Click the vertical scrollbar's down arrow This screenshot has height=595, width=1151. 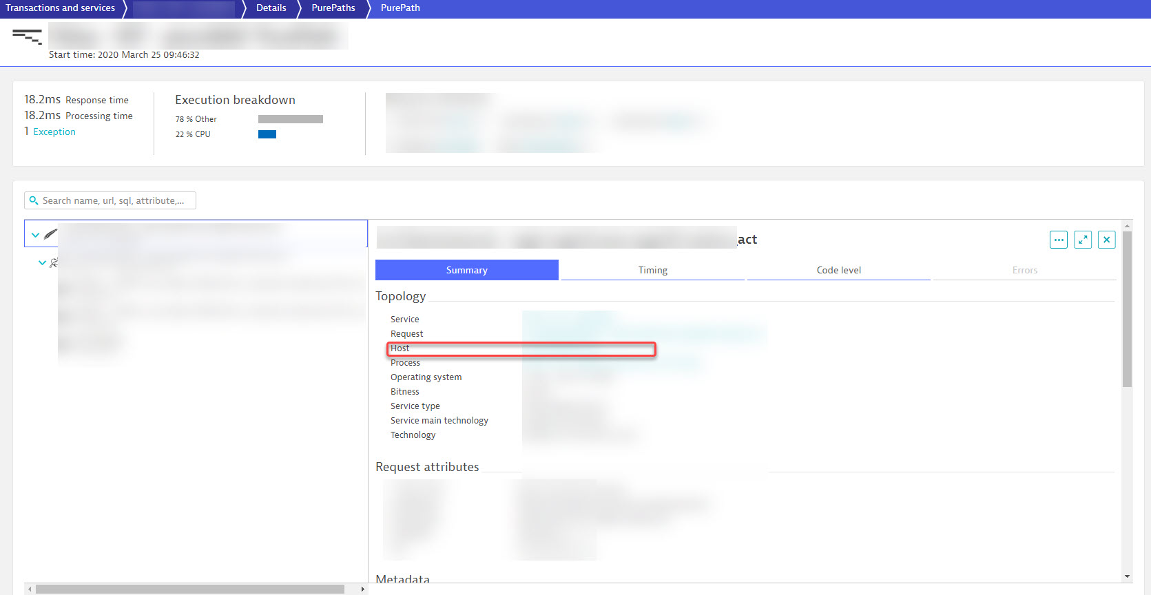point(1127,576)
